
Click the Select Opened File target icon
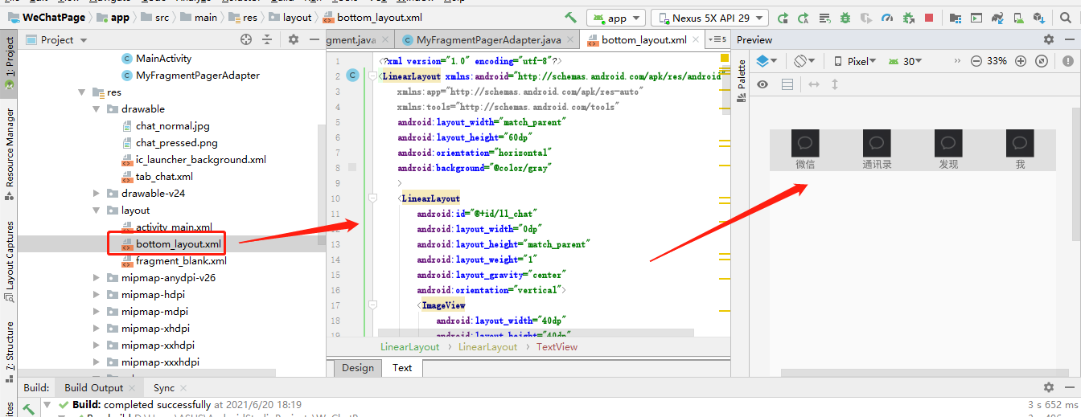point(246,39)
